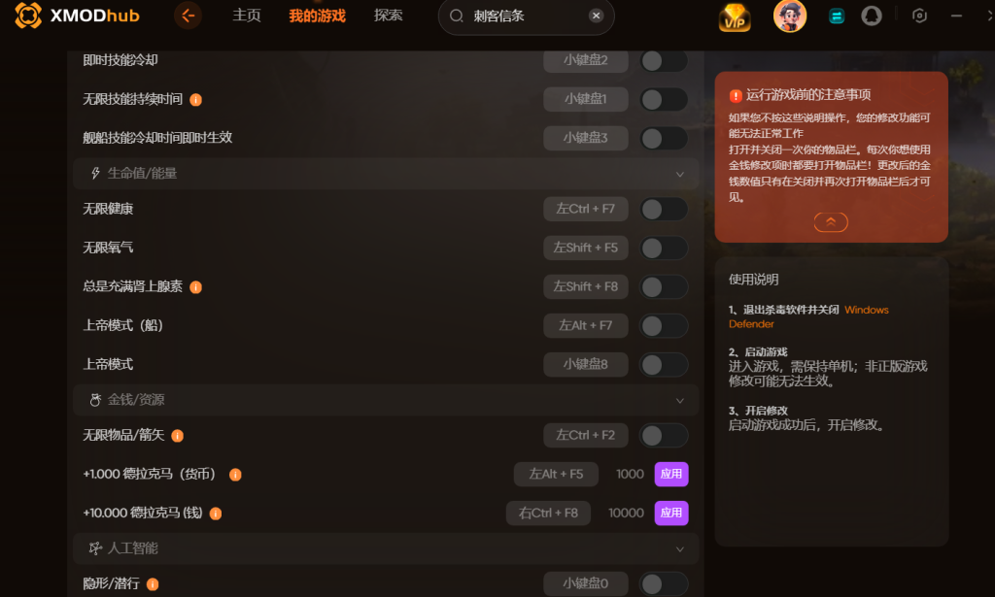
Task: Apply +1.000 德拉克马 money cheat
Action: click(670, 474)
